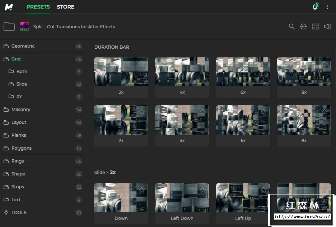The width and height of the screenshot is (336, 227).
Task: Open the TOOLS section with lightning icon
Action: (x=42, y=212)
